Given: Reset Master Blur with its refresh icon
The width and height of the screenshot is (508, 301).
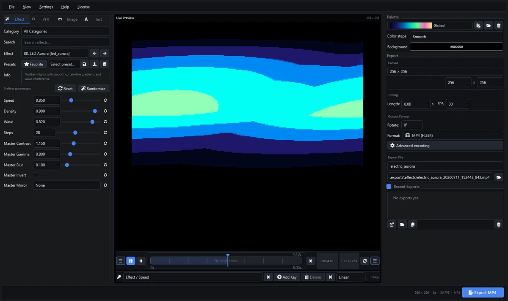Looking at the screenshot, I should [x=105, y=165].
